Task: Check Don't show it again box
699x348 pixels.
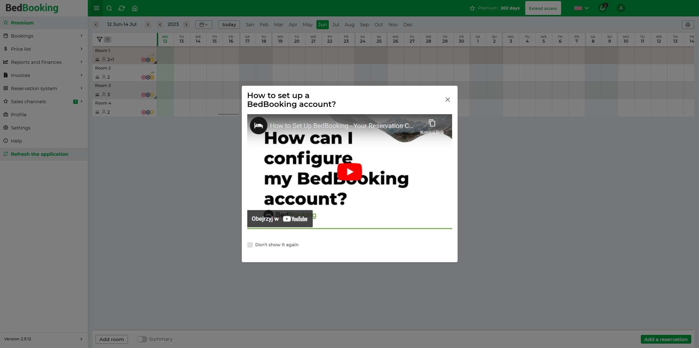Action: click(x=250, y=245)
